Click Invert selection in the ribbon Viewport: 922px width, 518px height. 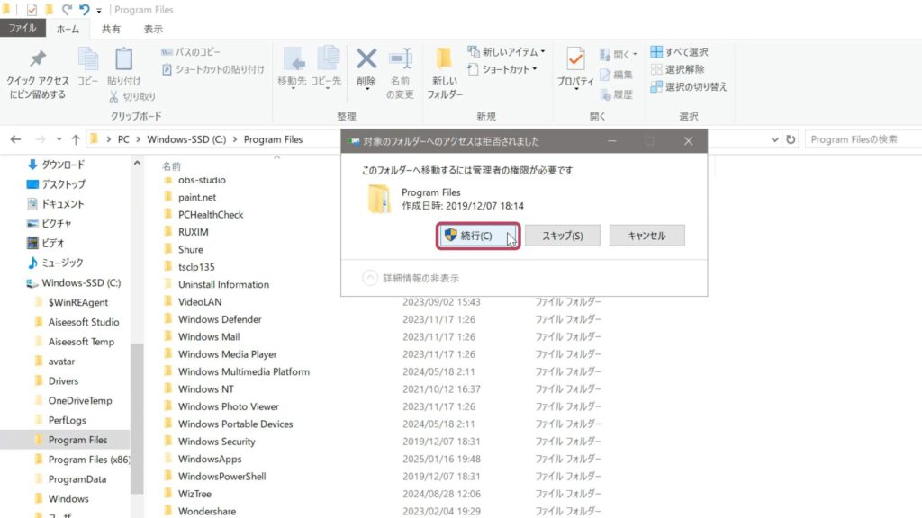[688, 86]
